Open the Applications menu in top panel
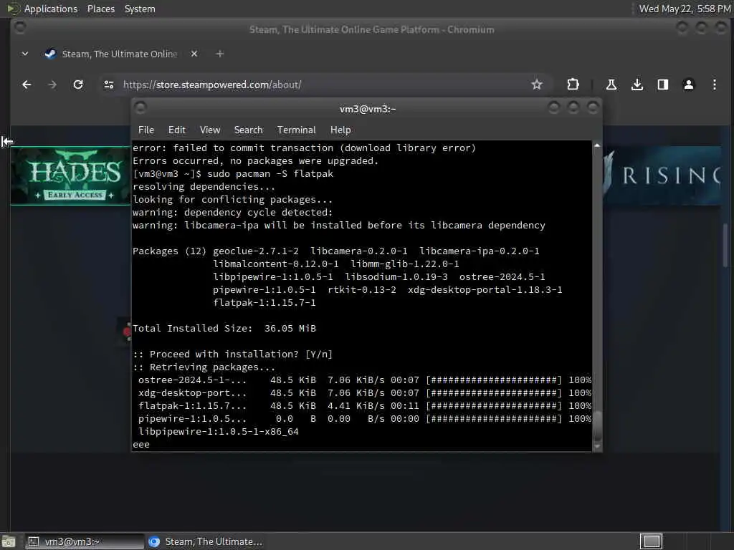The image size is (734, 550). click(x=51, y=9)
